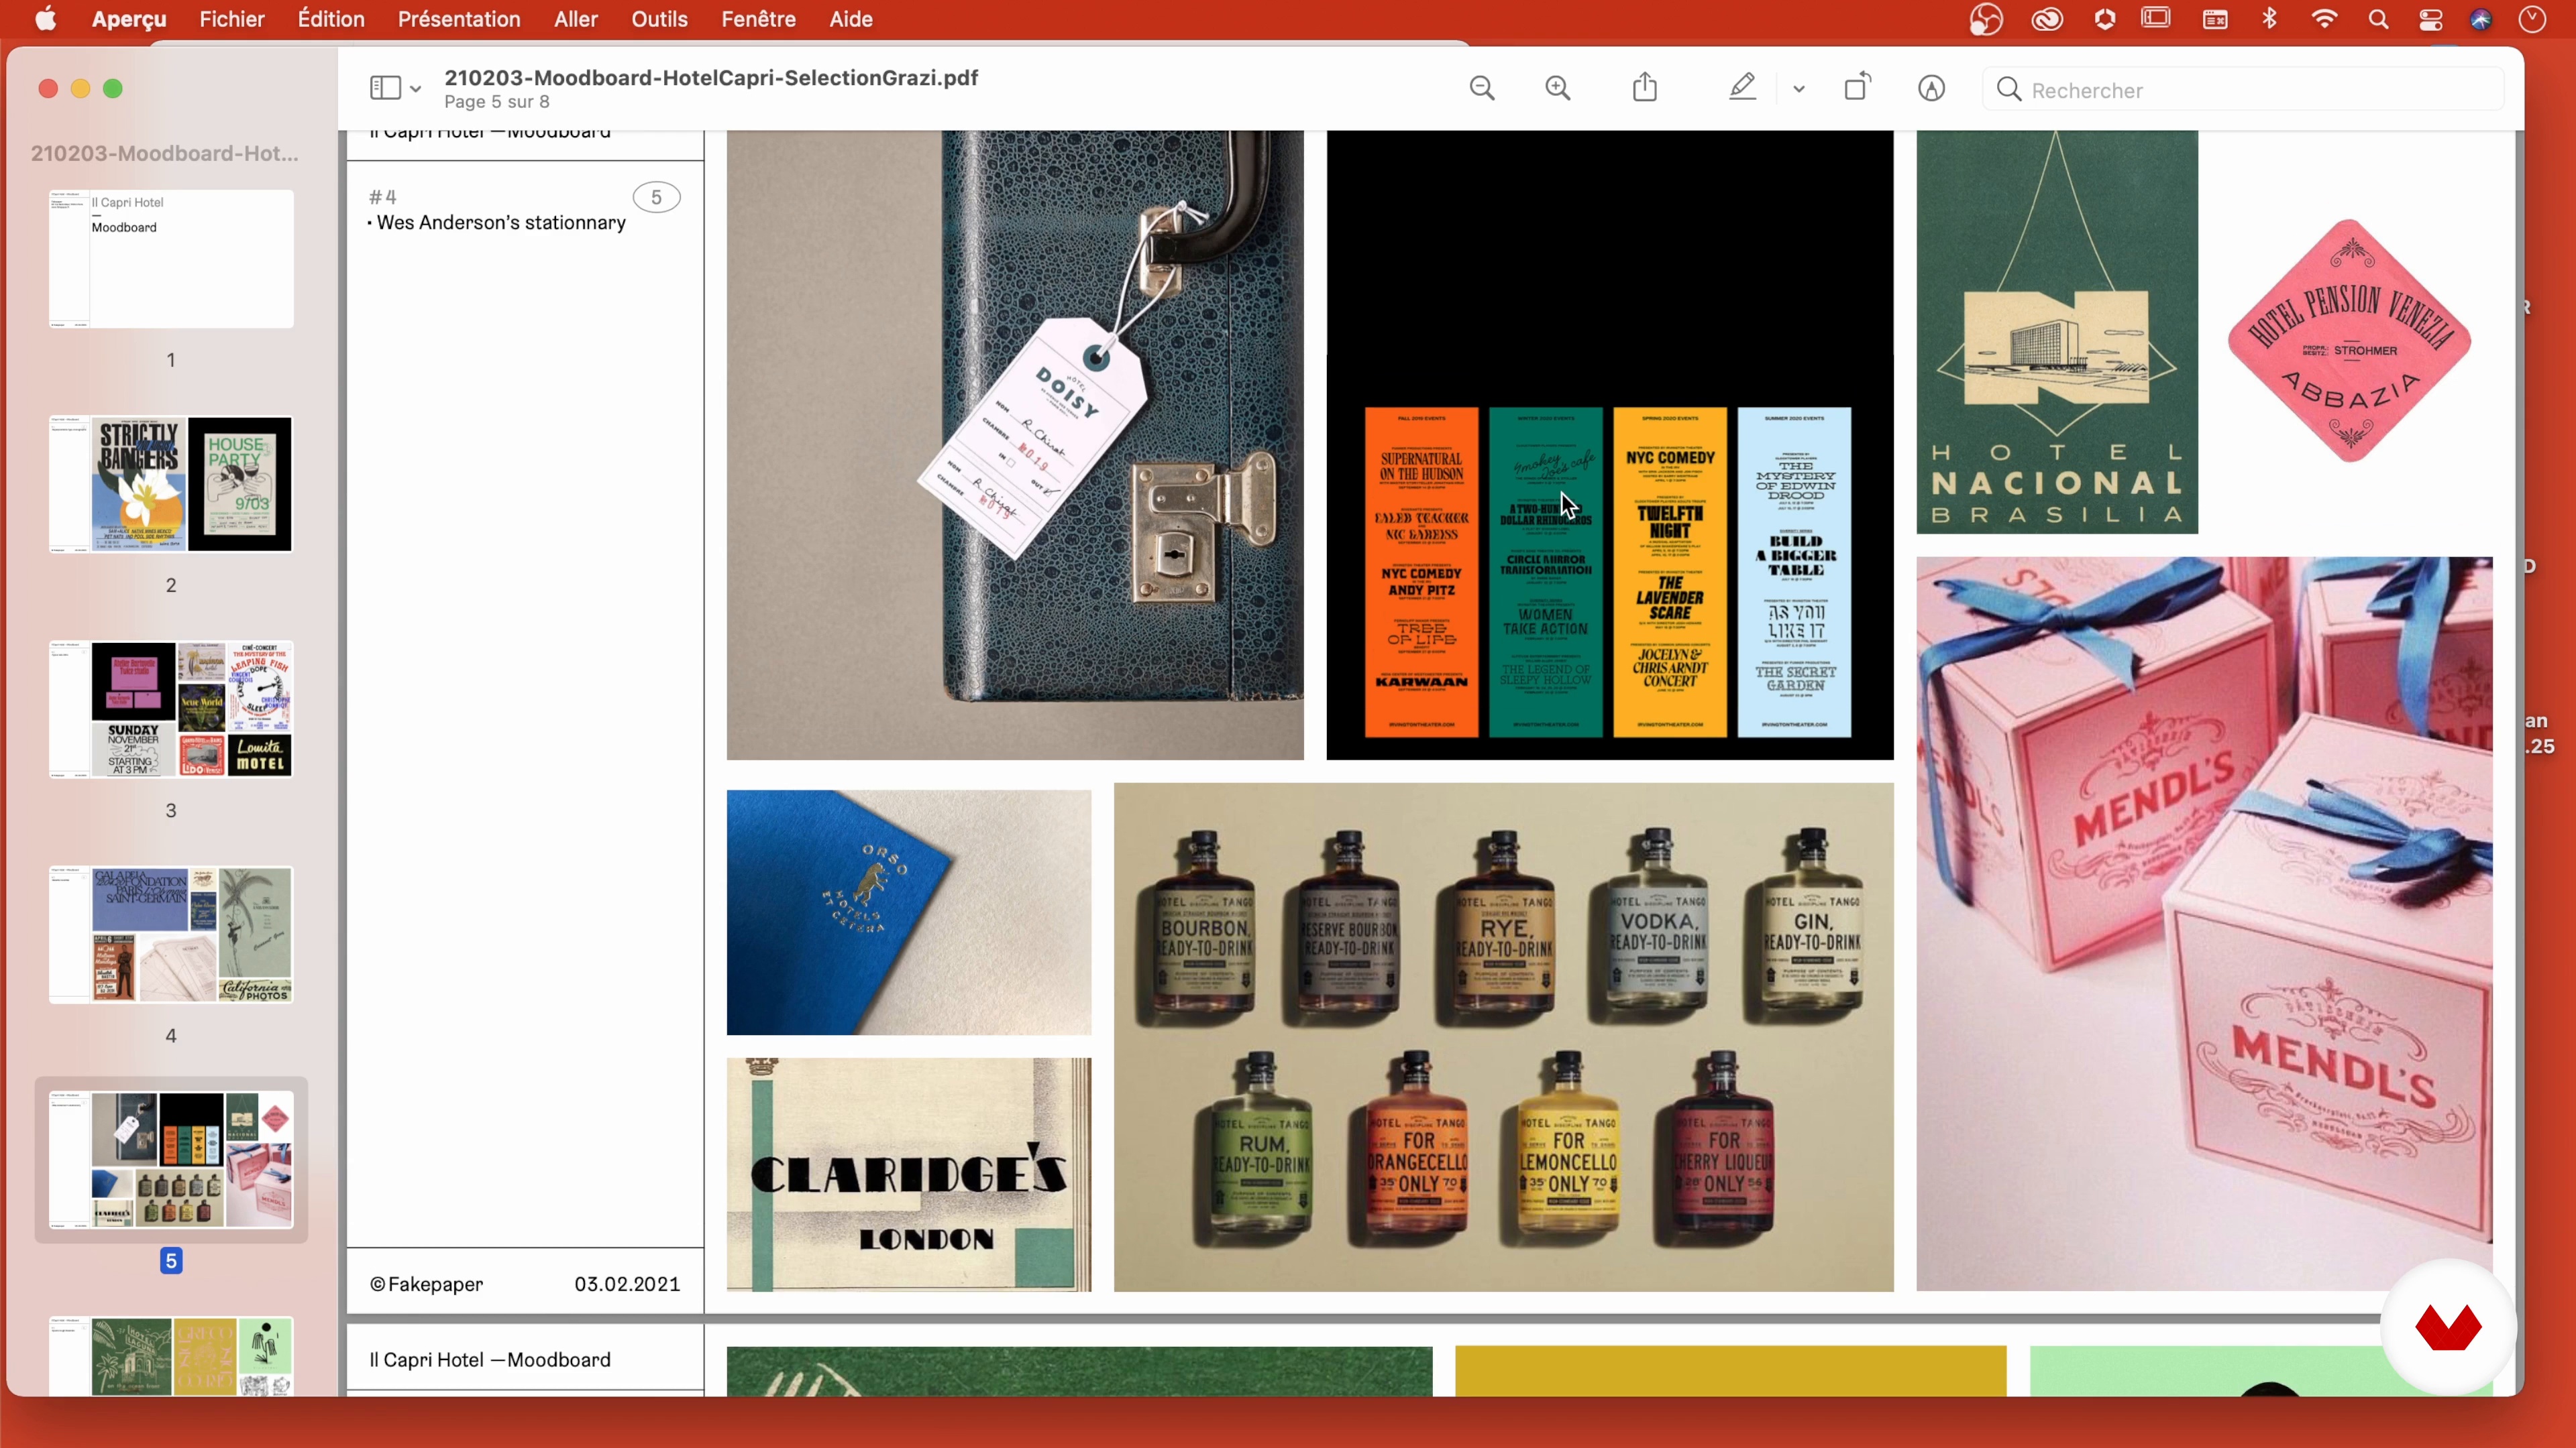Select the partially visible page 6 thumbnail

(x=171, y=1356)
